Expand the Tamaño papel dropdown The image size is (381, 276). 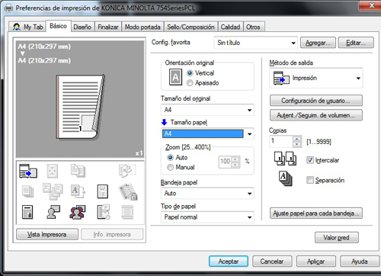point(249,134)
